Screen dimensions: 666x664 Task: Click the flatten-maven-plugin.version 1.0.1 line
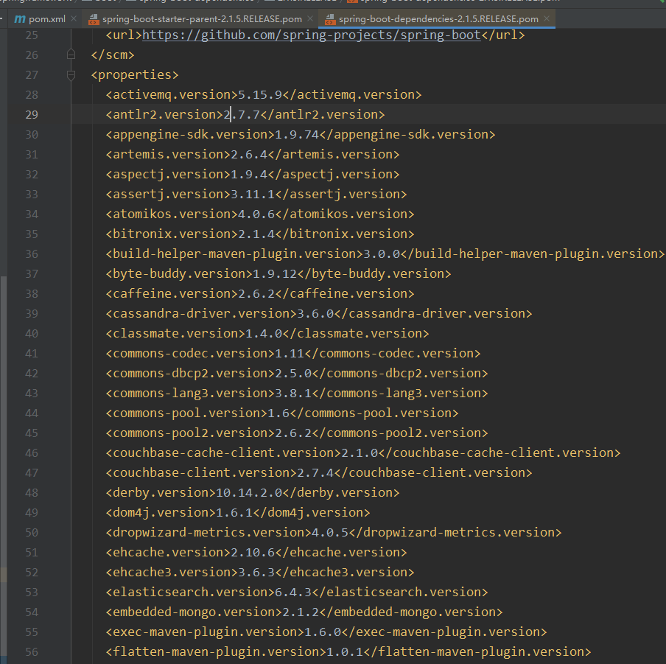pos(348,652)
